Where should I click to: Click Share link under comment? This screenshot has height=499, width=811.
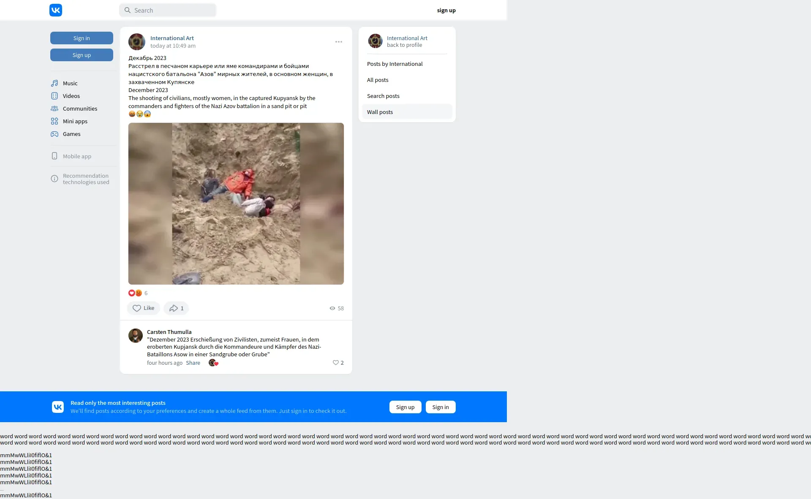(x=193, y=363)
